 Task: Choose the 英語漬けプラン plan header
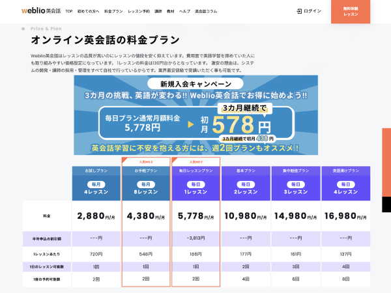[x=345, y=182]
